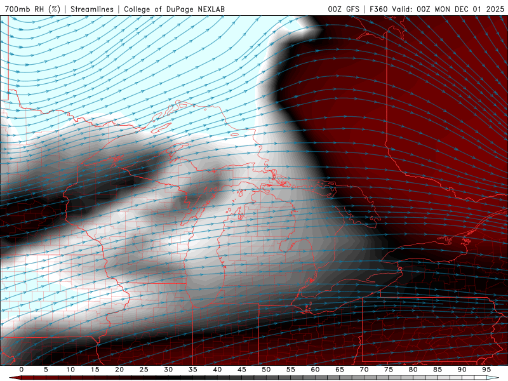Click the "45" value on the color scale
This screenshot has height=381, width=508.
(242, 370)
